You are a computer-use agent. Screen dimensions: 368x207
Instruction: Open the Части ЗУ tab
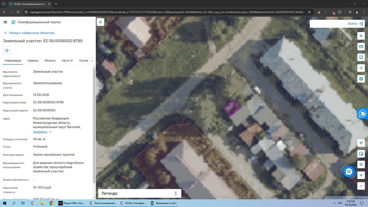point(67,61)
